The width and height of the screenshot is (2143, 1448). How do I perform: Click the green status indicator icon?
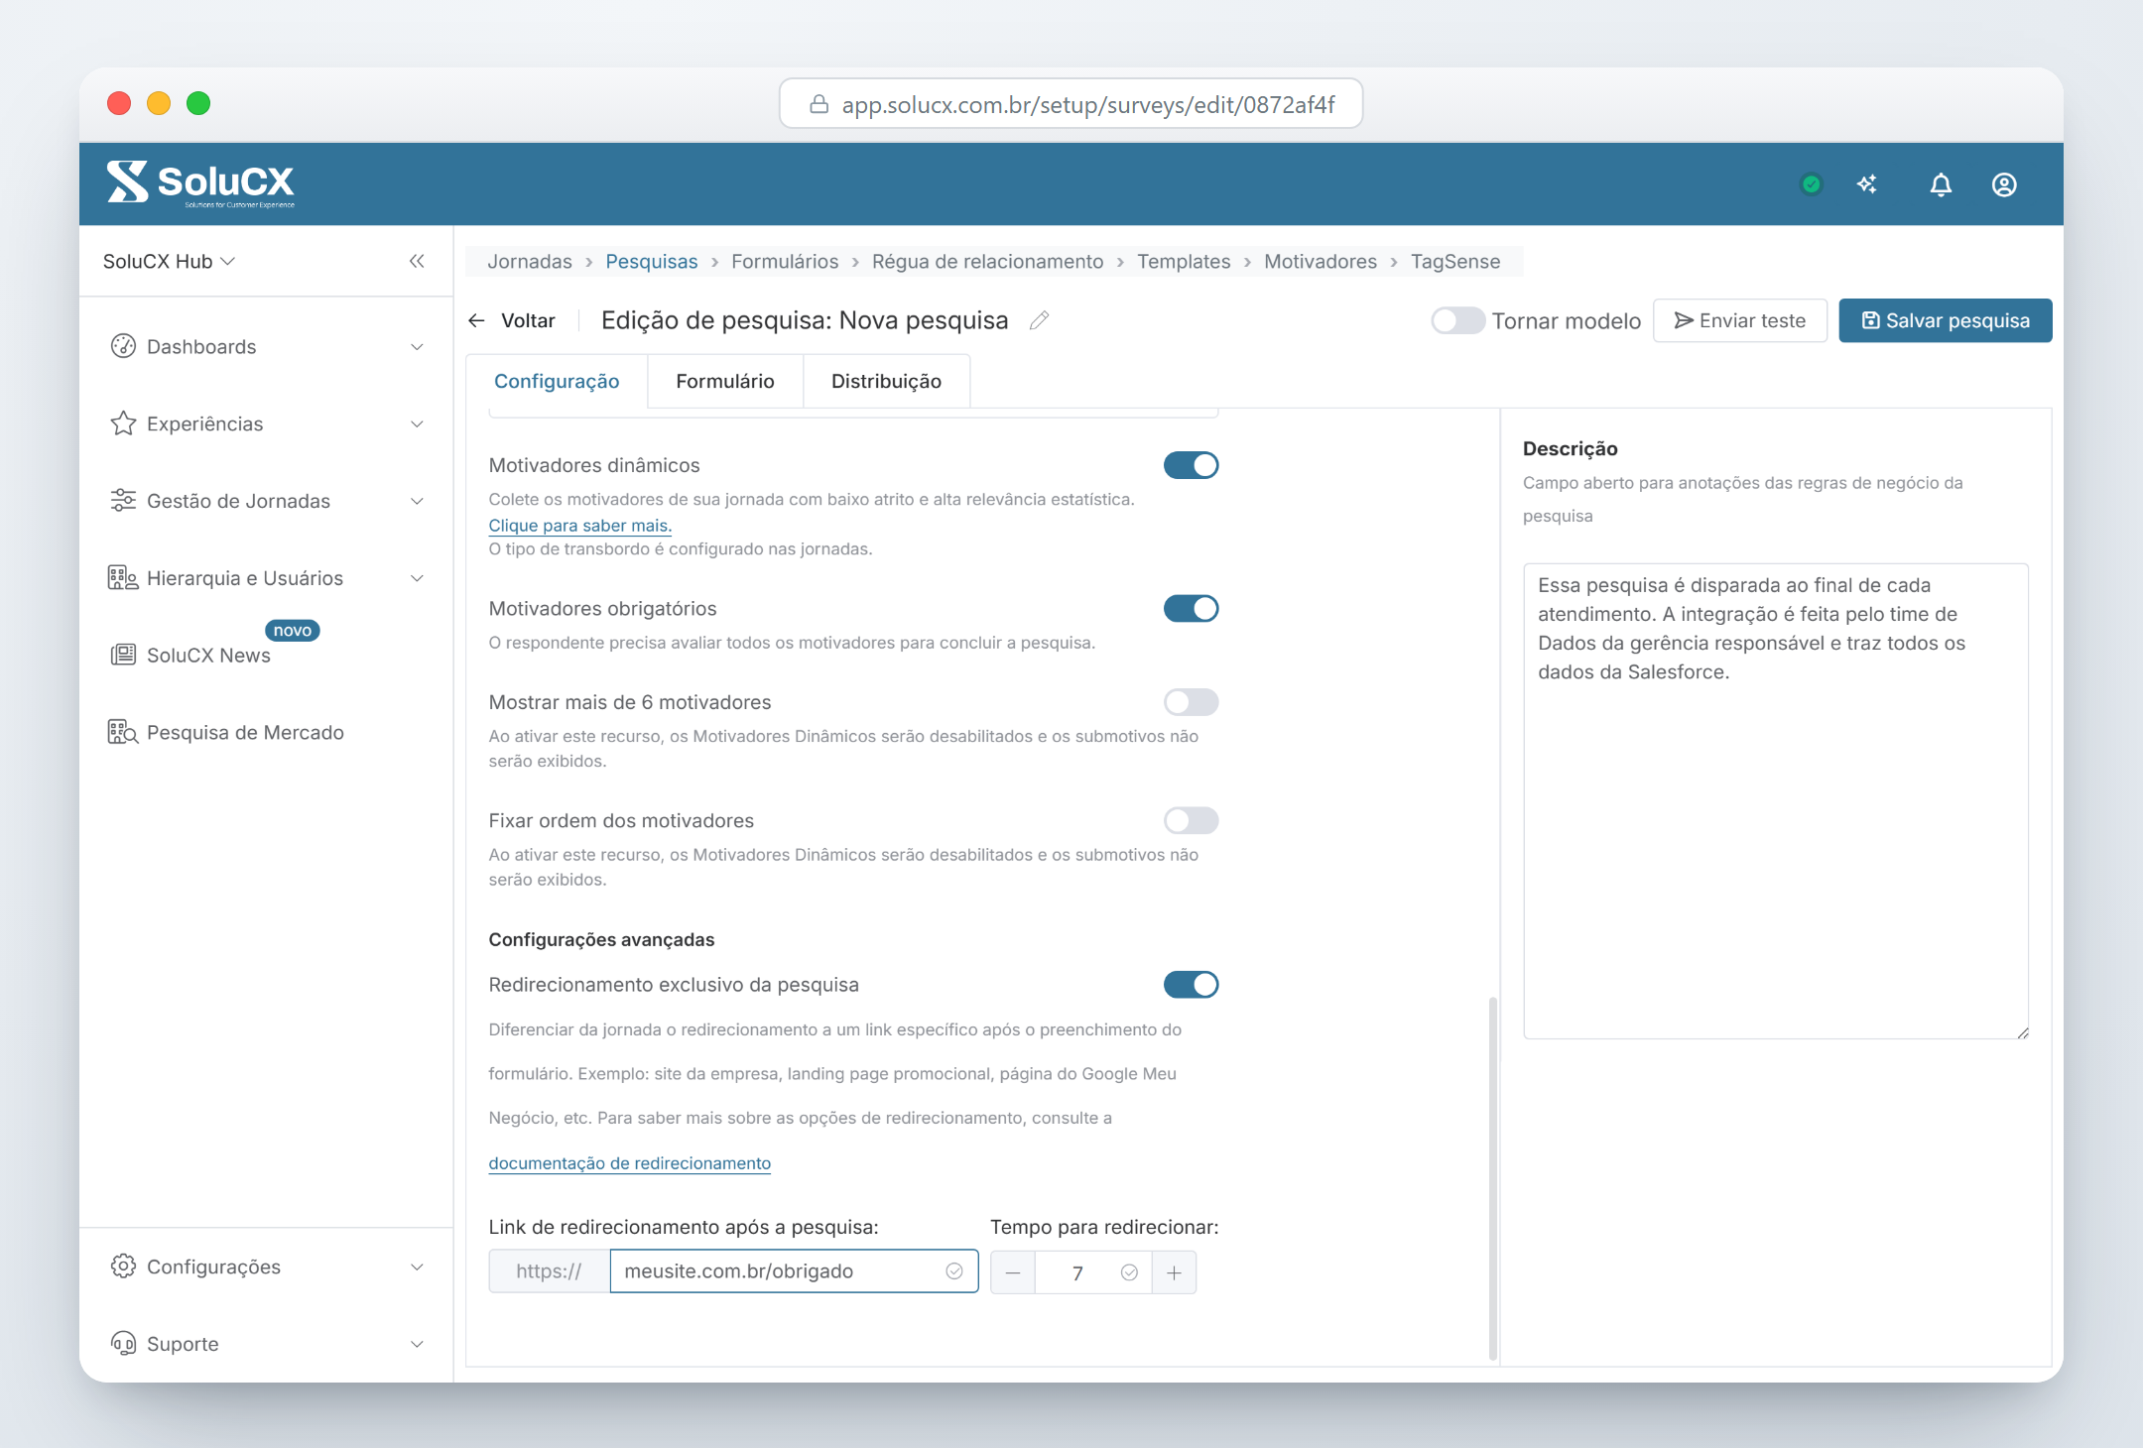tap(1812, 184)
